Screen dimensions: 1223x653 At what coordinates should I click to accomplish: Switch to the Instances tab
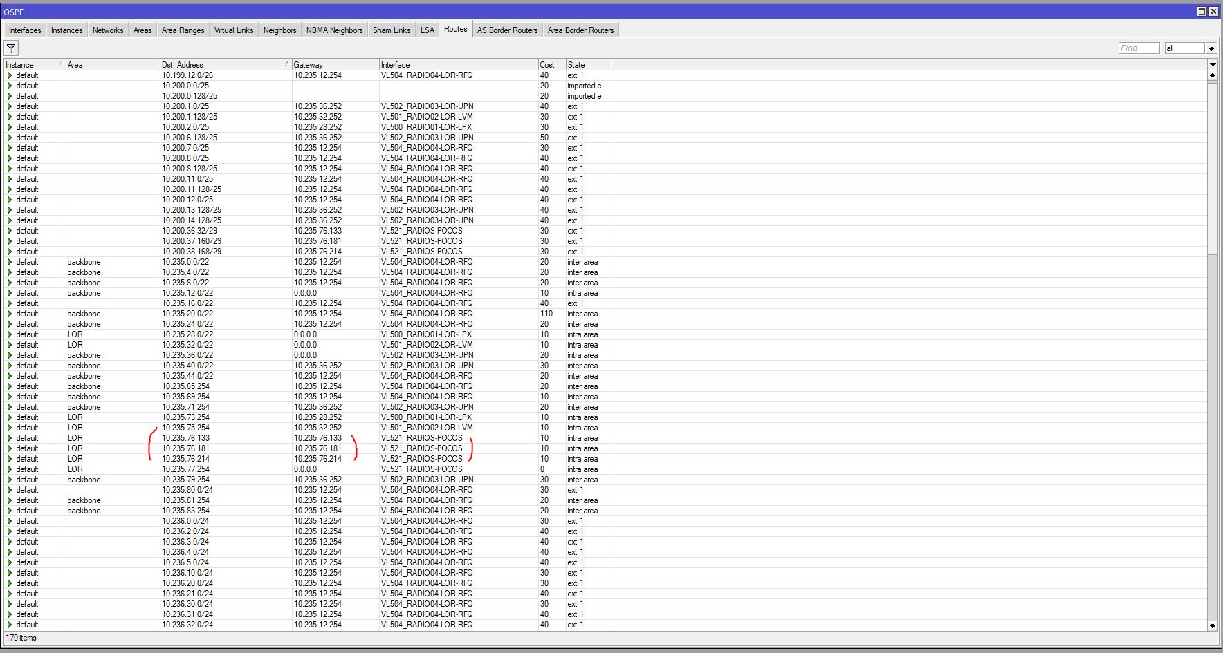pyautogui.click(x=67, y=30)
